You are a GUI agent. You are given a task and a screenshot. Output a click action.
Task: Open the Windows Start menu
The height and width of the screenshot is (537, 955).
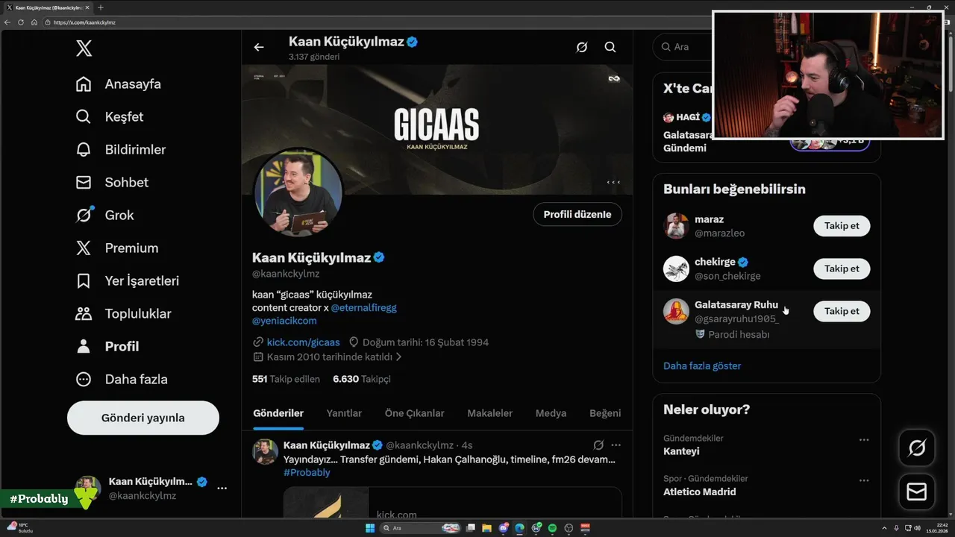[x=370, y=528]
